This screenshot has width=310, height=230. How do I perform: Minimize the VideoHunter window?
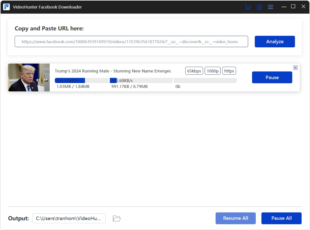[284, 7]
